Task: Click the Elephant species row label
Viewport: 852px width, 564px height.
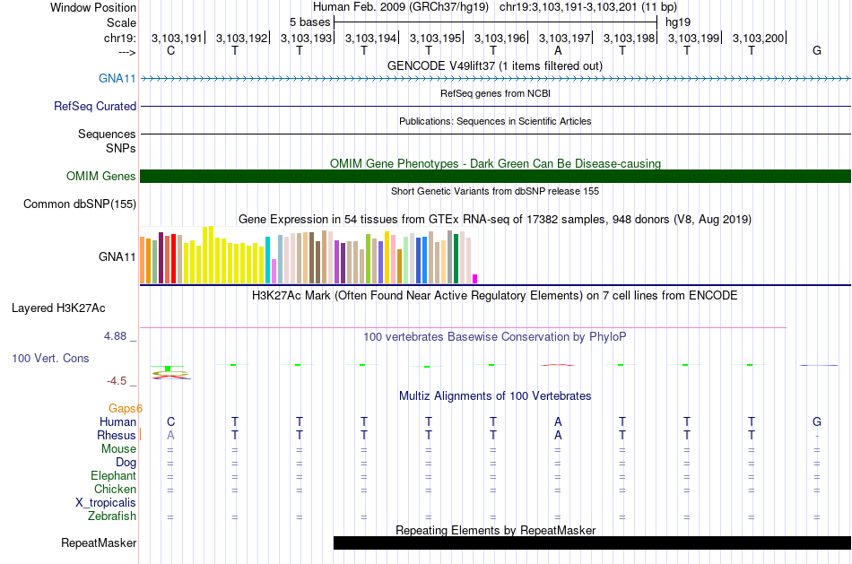Action: (x=113, y=476)
